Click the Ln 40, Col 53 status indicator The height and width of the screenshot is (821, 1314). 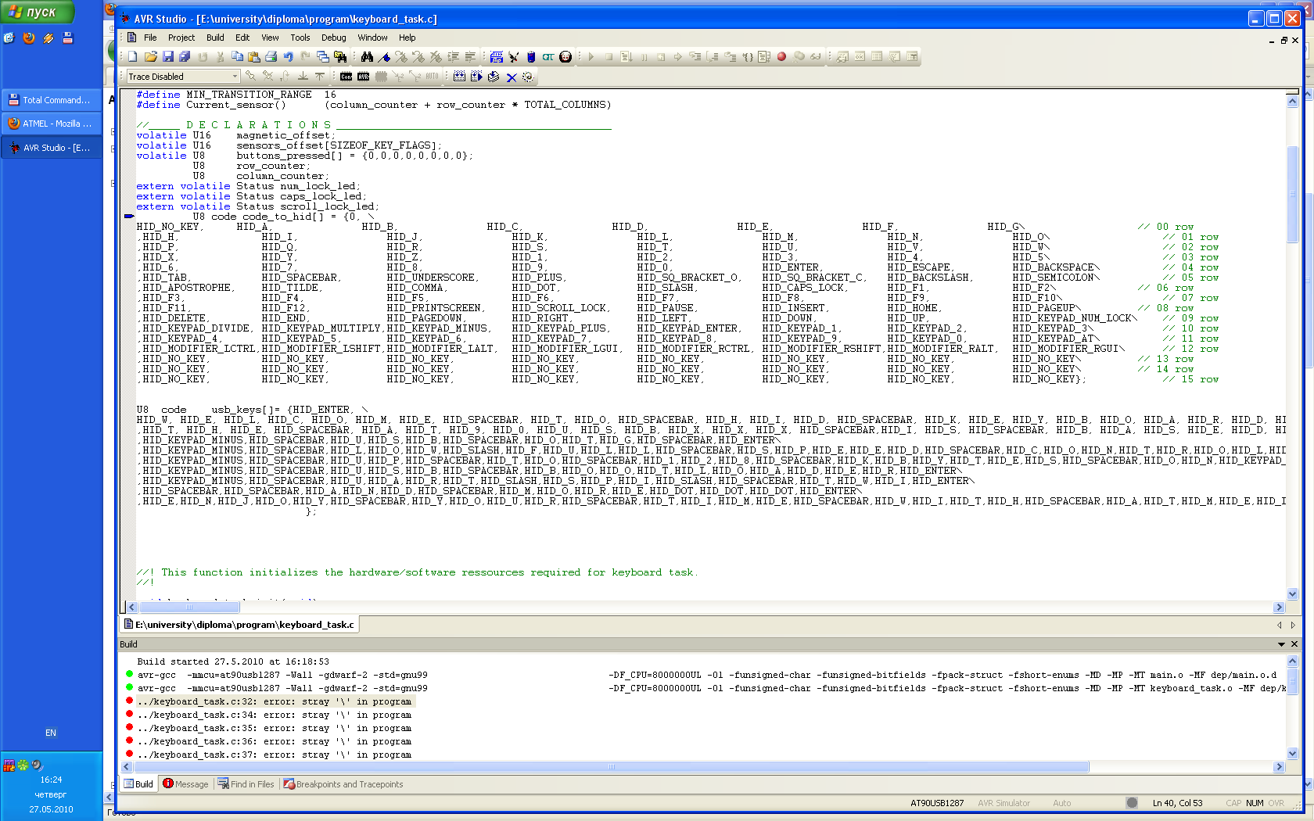(1177, 803)
